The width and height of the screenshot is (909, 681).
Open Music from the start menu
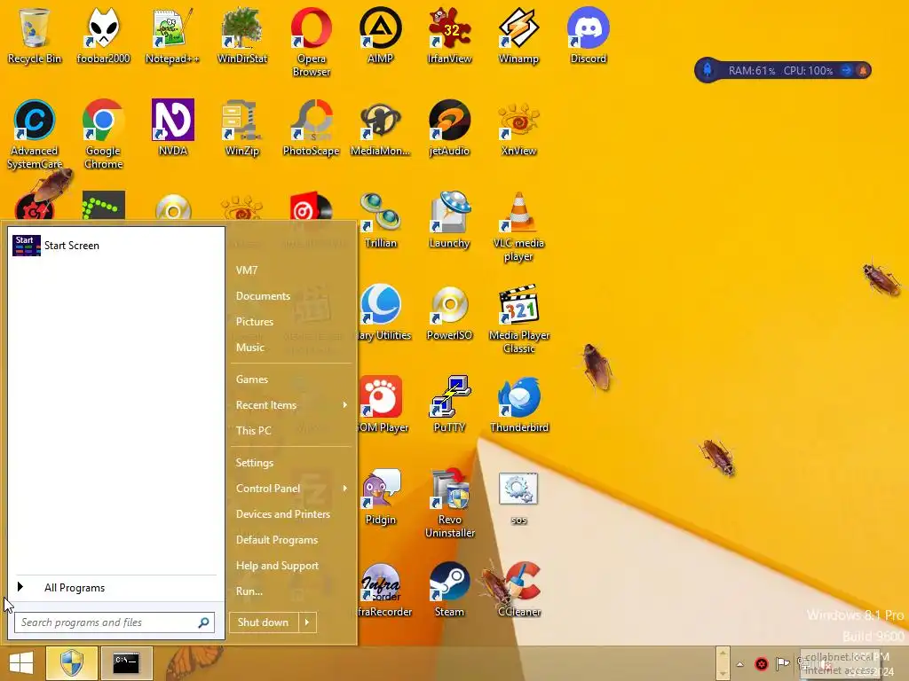coord(249,348)
